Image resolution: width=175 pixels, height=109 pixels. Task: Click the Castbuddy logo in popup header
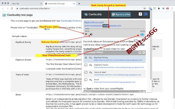tap(86, 14)
